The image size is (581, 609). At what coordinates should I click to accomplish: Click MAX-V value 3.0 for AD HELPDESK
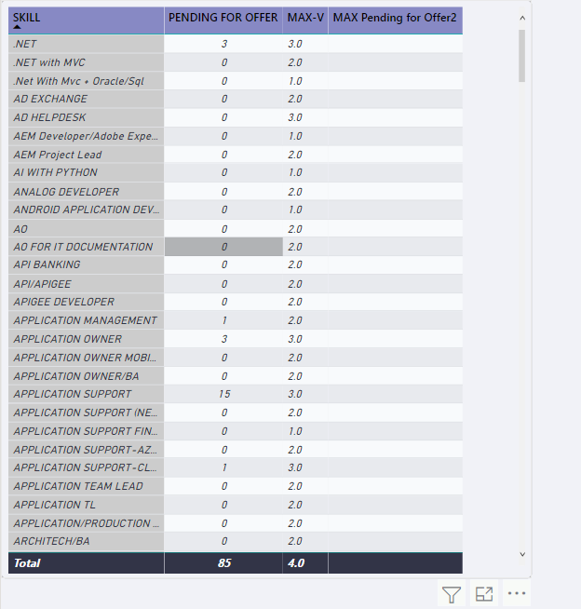295,117
